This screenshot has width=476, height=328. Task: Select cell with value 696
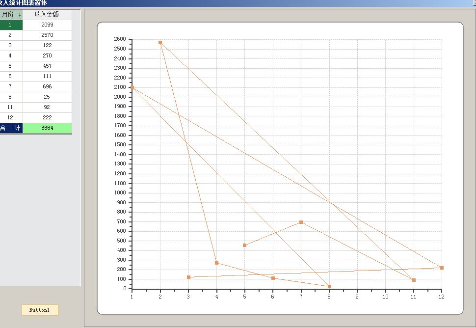click(48, 87)
